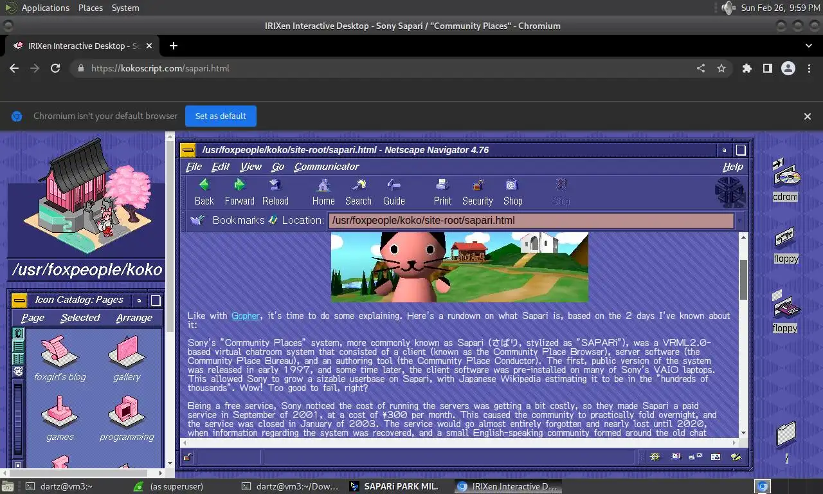The image size is (823, 494).
Task: Bookmark this tab with star icon
Action: click(721, 68)
